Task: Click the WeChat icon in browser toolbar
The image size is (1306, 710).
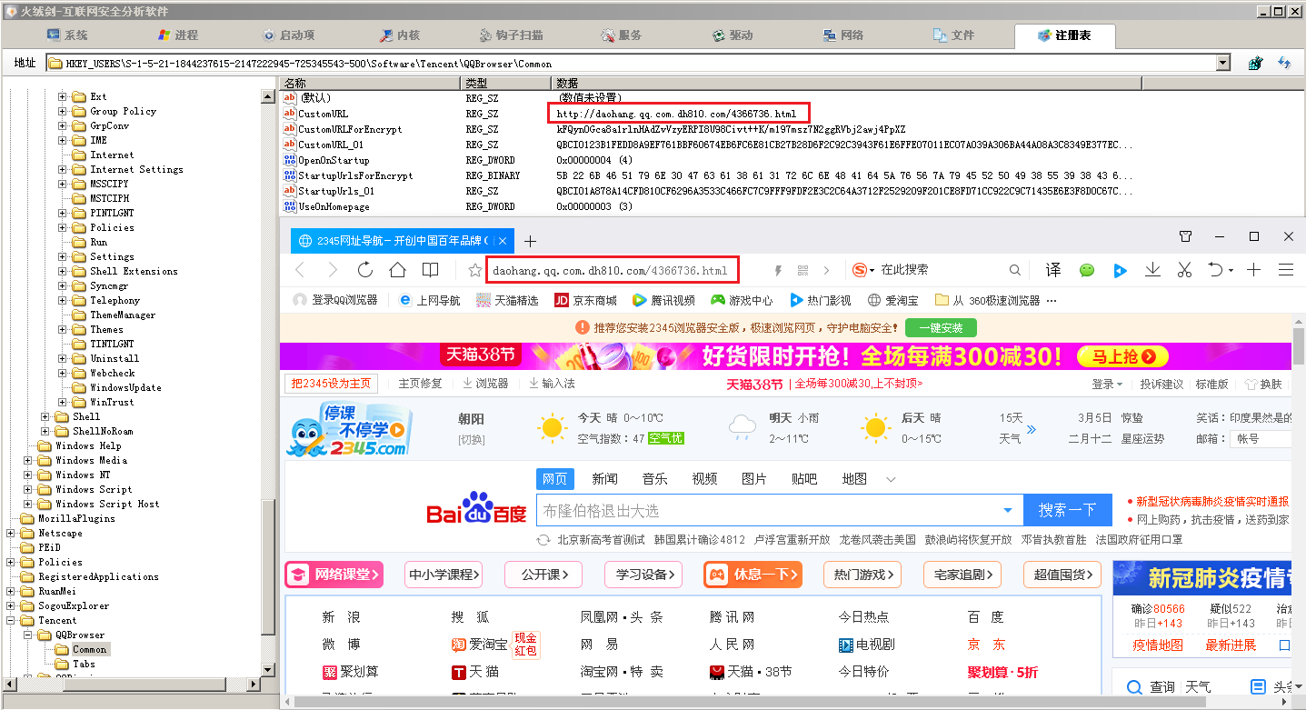Action: pyautogui.click(x=1087, y=270)
